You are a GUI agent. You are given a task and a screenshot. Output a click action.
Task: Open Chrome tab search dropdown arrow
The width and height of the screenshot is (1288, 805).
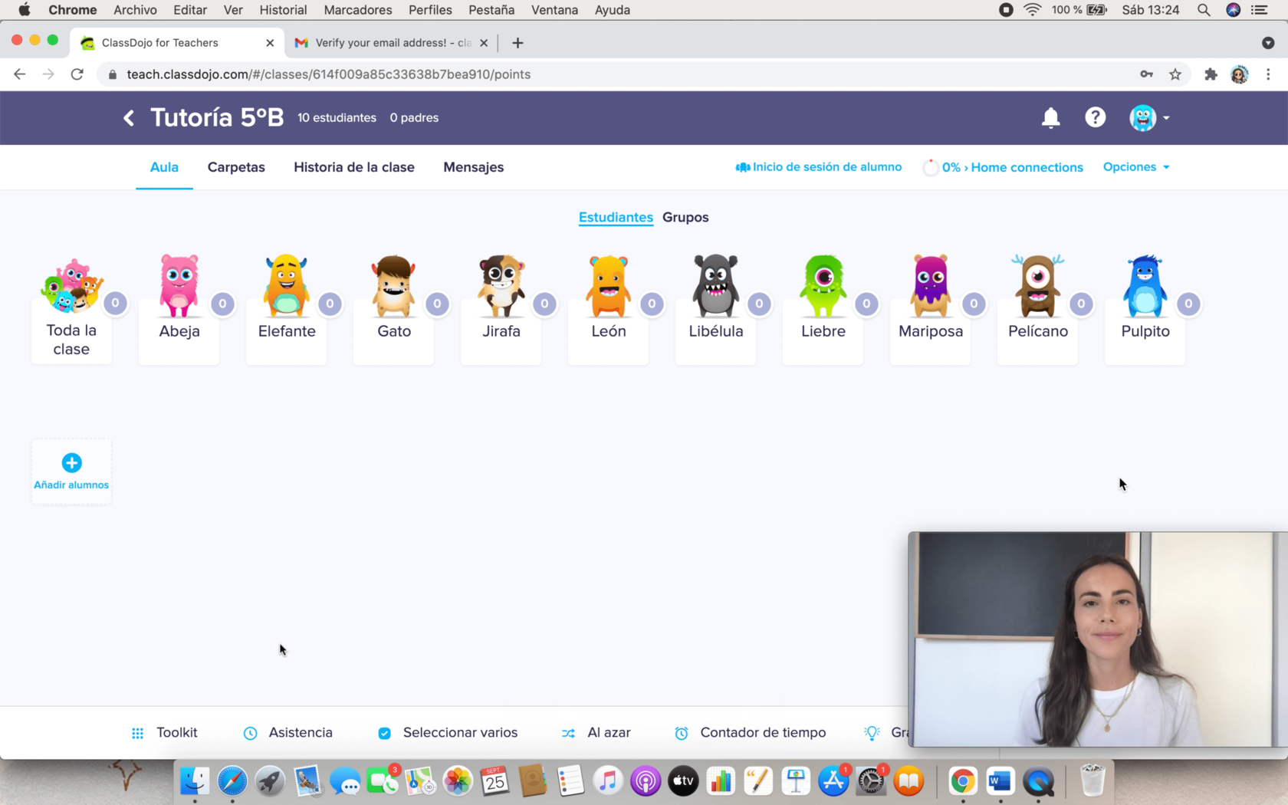1268,43
